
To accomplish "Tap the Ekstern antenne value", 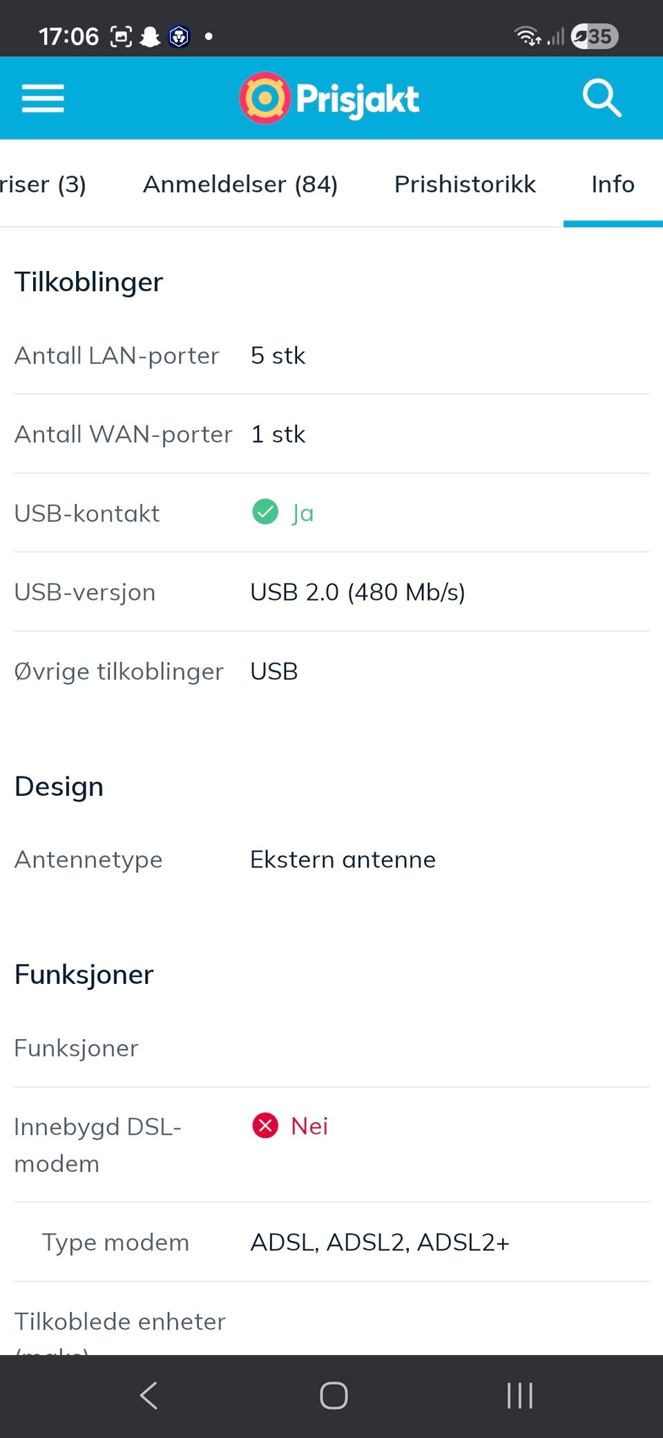I will (x=343, y=859).
